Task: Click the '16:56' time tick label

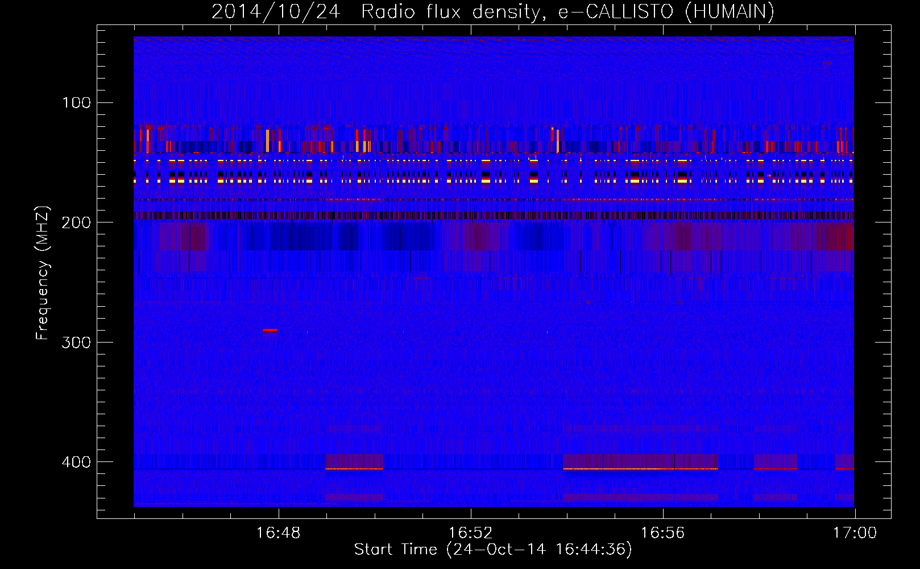Action: point(662,533)
